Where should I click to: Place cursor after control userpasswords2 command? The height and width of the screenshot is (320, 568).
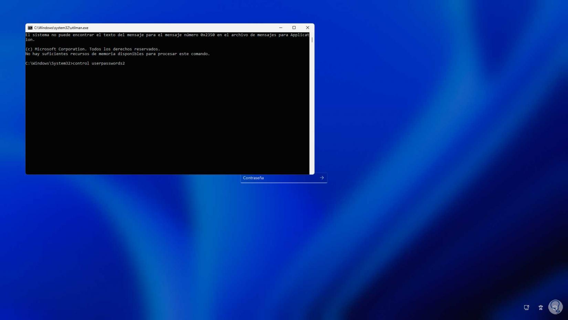click(125, 63)
